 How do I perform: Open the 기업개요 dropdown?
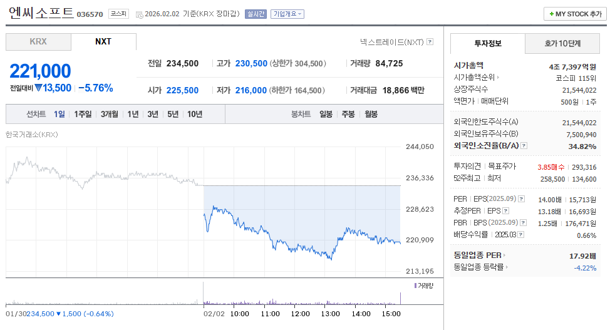point(287,14)
